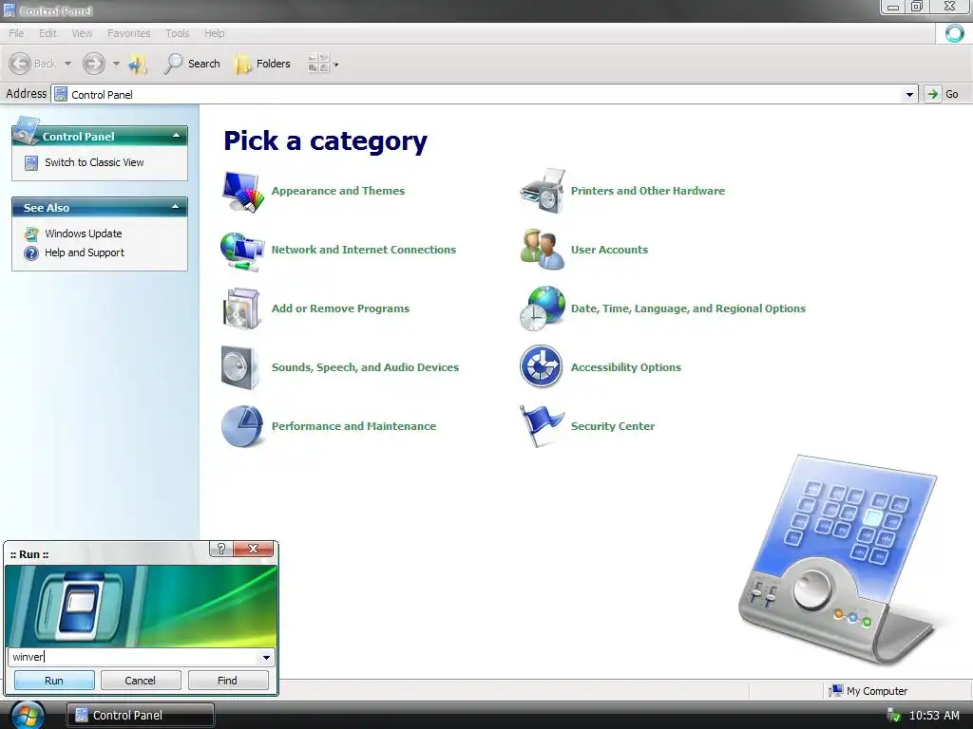This screenshot has width=973, height=729.
Task: Open the Windows Update link
Action: (84, 234)
